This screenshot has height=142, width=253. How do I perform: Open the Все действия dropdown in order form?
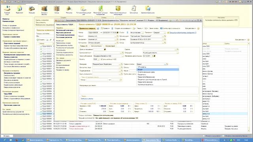[191, 28]
